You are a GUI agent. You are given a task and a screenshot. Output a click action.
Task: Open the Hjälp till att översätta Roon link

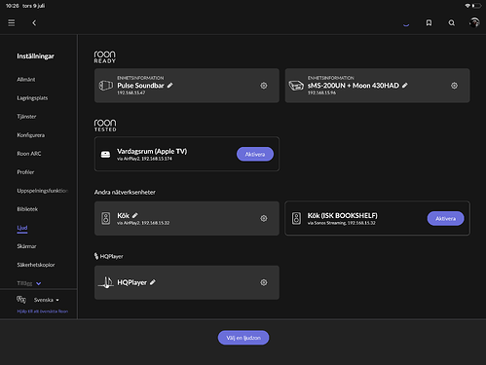[43, 311]
